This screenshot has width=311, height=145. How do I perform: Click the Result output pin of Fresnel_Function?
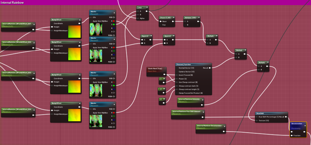(209, 68)
